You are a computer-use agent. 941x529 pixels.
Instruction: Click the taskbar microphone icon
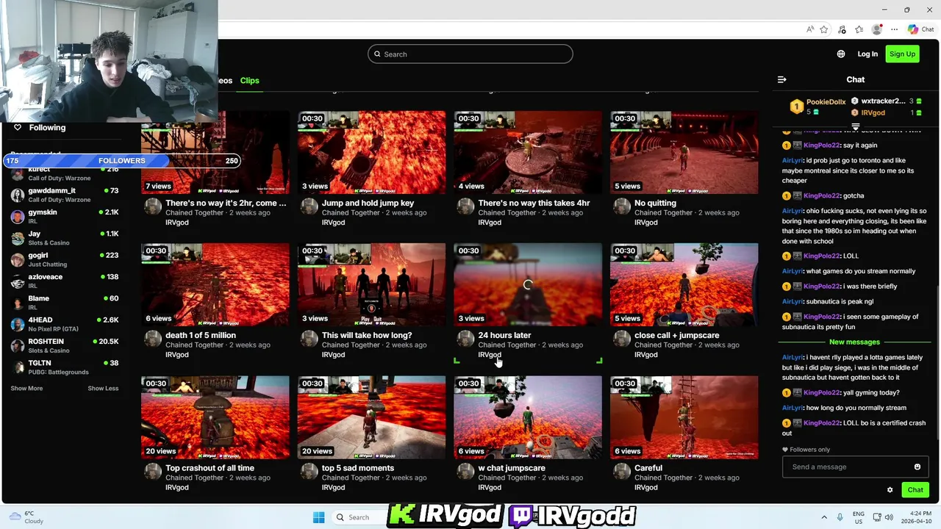point(840,517)
